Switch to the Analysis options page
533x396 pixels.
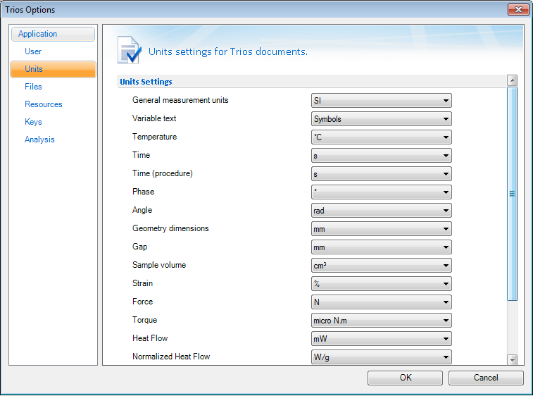(39, 140)
